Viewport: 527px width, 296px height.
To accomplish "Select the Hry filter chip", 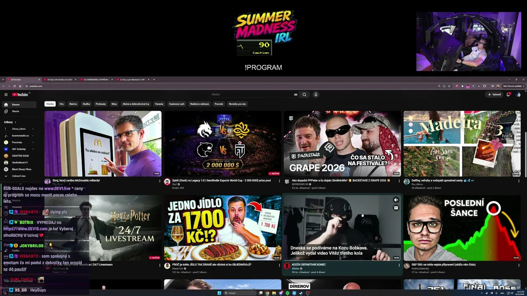I will coord(62,104).
